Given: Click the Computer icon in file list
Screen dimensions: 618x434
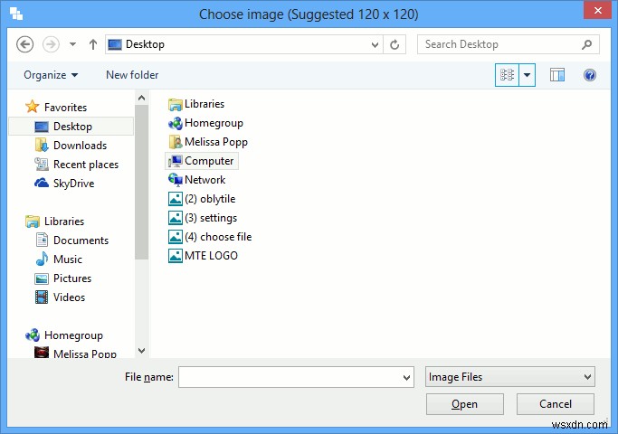Looking at the screenshot, I should [x=175, y=161].
